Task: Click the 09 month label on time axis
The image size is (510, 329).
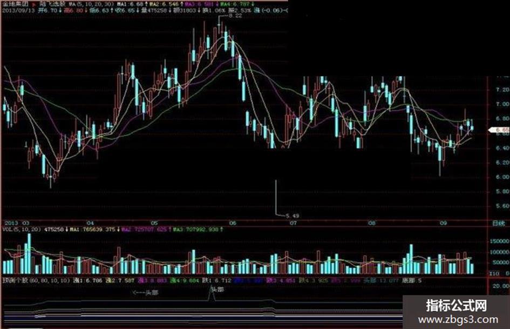Action: click(443, 223)
